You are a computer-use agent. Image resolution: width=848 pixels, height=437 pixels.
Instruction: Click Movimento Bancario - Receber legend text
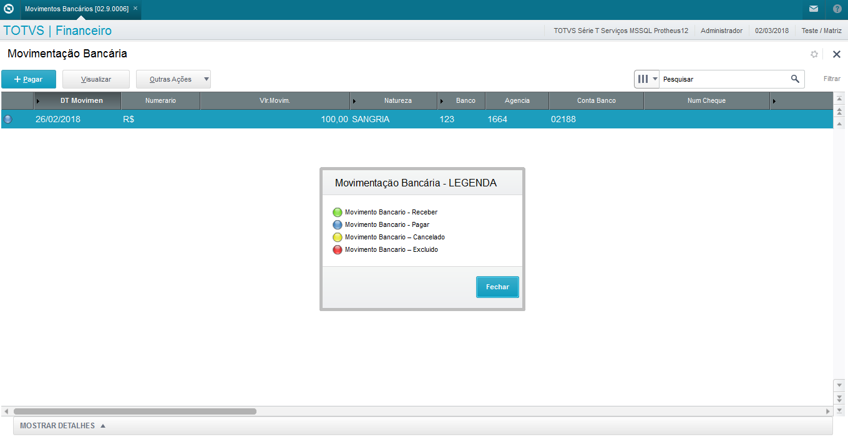pyautogui.click(x=391, y=213)
